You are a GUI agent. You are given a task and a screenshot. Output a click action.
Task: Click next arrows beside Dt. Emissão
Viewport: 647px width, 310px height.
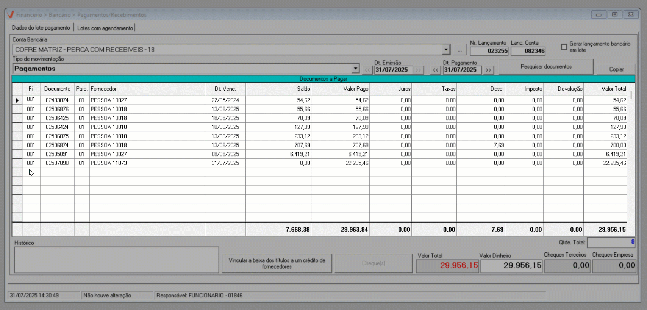click(418, 70)
